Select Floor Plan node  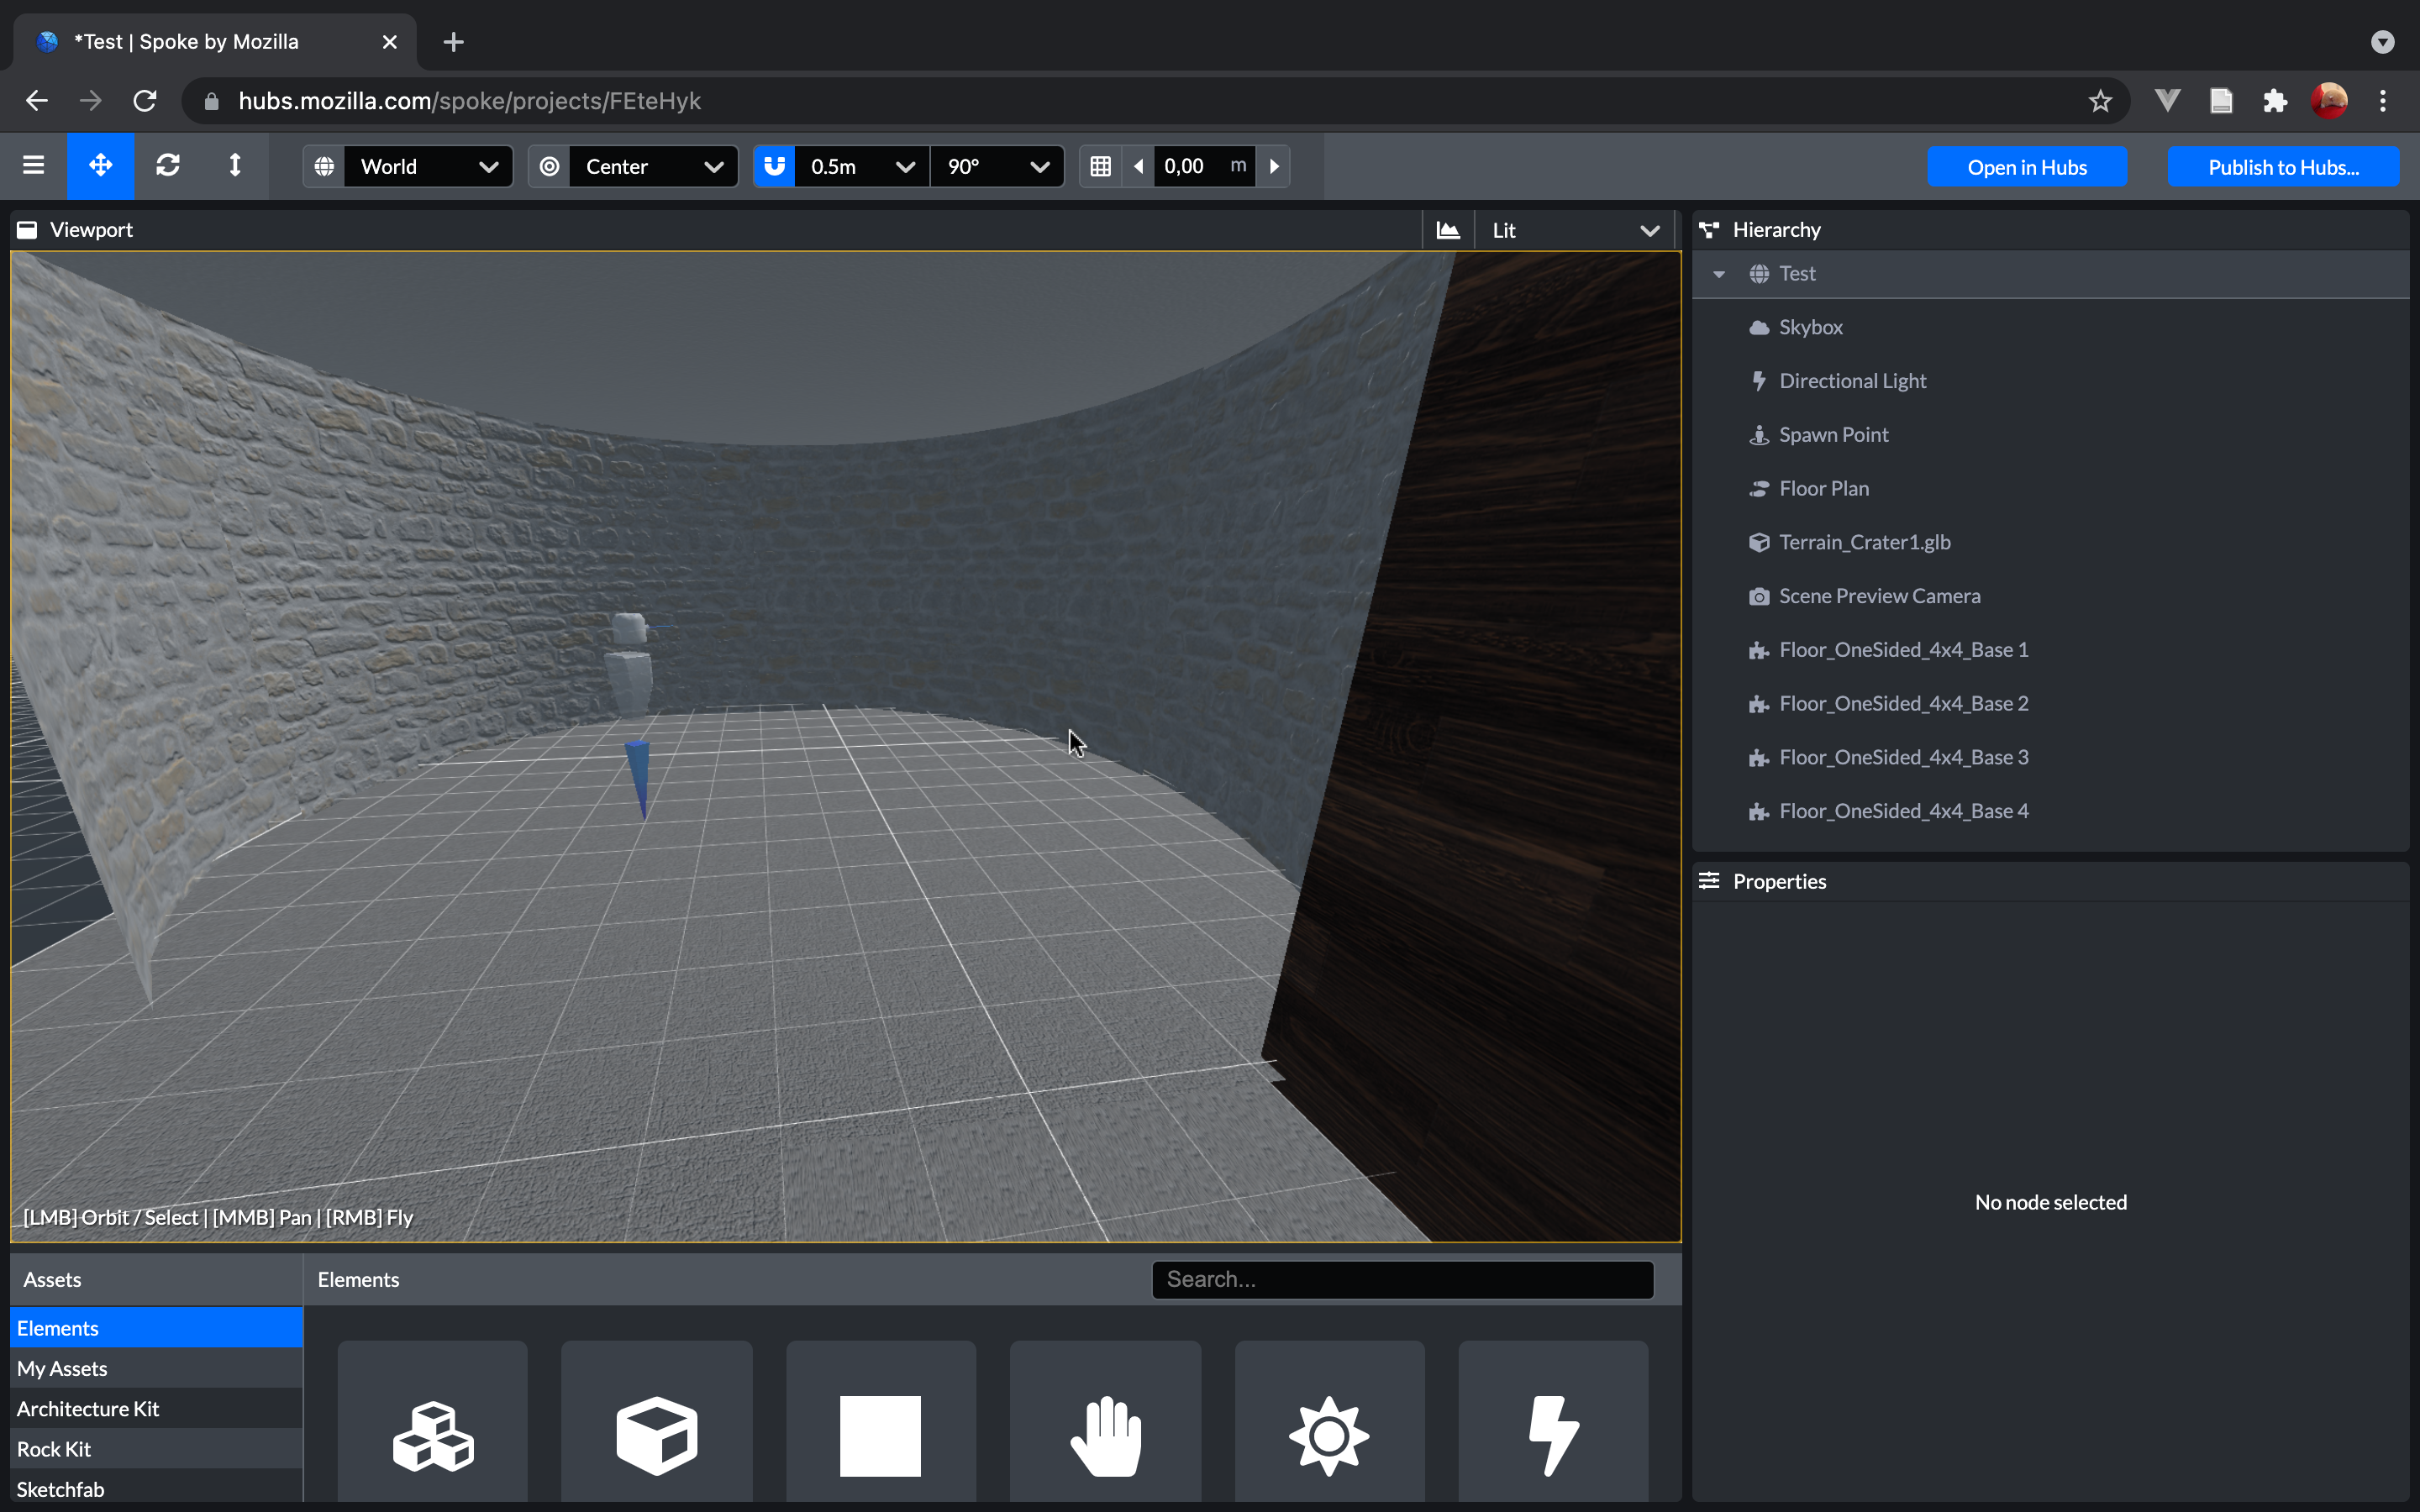(2050, 489)
